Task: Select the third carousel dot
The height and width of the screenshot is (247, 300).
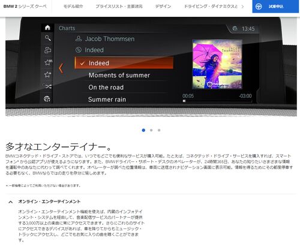Action: [x=159, y=130]
